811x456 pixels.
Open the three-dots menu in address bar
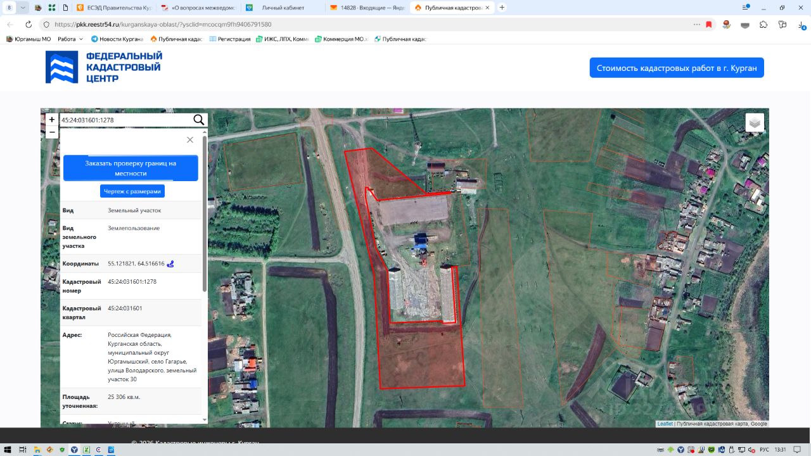coord(697,24)
